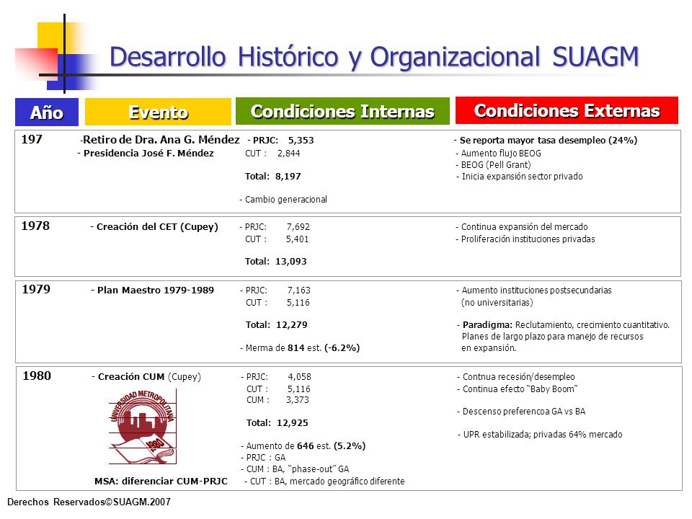Click the slide title Desarrollo Histórico y Organizacional SUAGM
The height and width of the screenshot is (519, 692).
point(374,57)
